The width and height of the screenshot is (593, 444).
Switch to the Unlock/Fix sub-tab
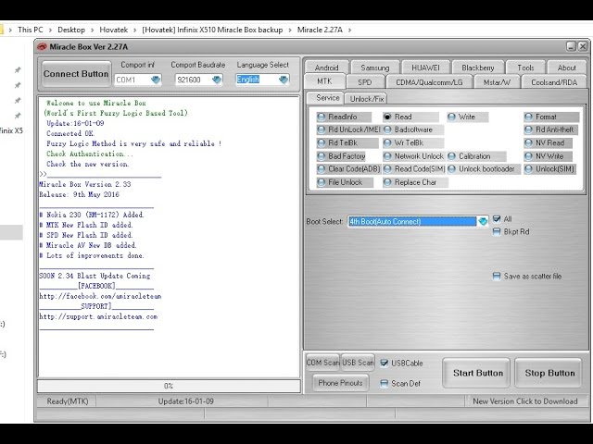[x=367, y=99]
